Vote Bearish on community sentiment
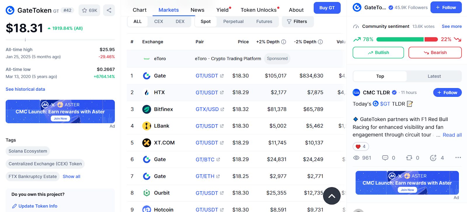Screen dimensions: 467x212 [435, 52]
